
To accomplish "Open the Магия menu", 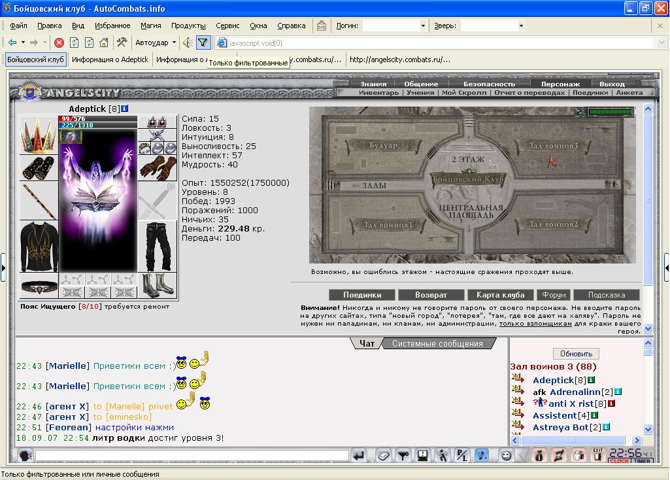I will [151, 26].
